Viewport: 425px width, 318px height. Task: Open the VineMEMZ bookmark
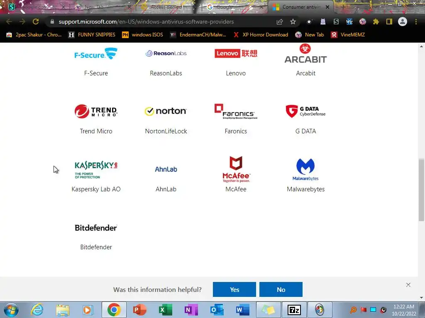pos(348,35)
